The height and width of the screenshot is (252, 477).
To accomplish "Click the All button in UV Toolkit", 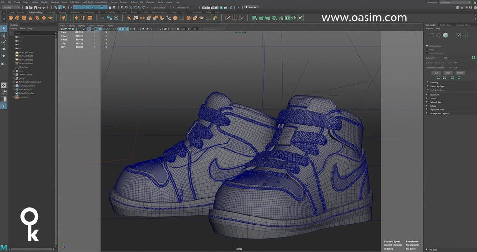I will (436, 73).
